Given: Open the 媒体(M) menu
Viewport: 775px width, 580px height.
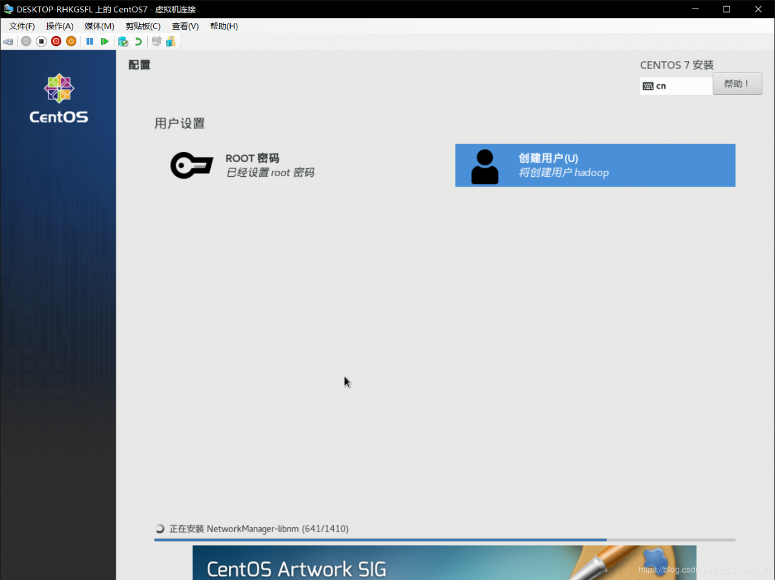Looking at the screenshot, I should [99, 26].
